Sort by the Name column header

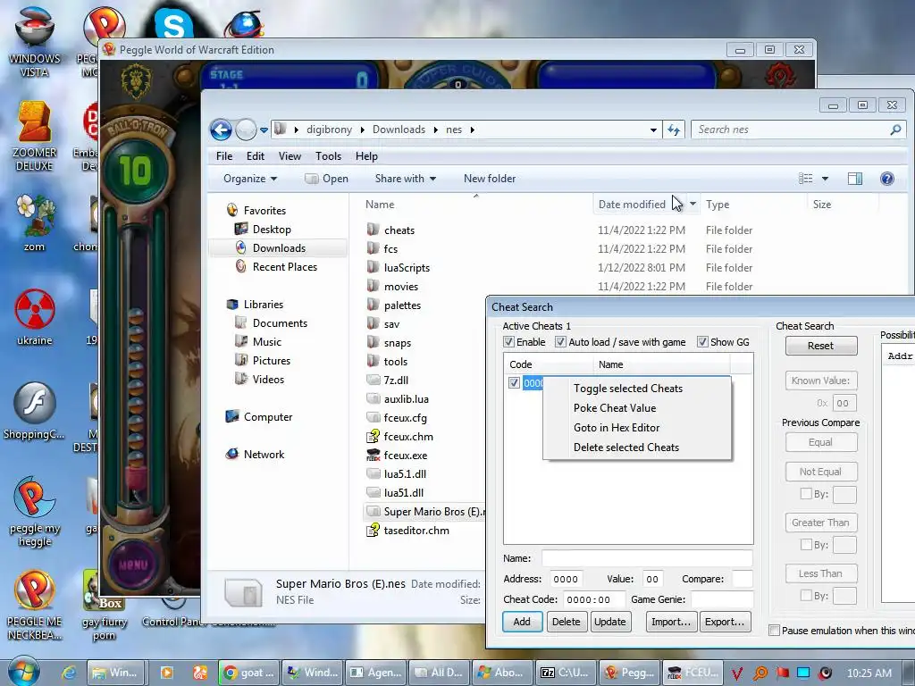click(380, 205)
